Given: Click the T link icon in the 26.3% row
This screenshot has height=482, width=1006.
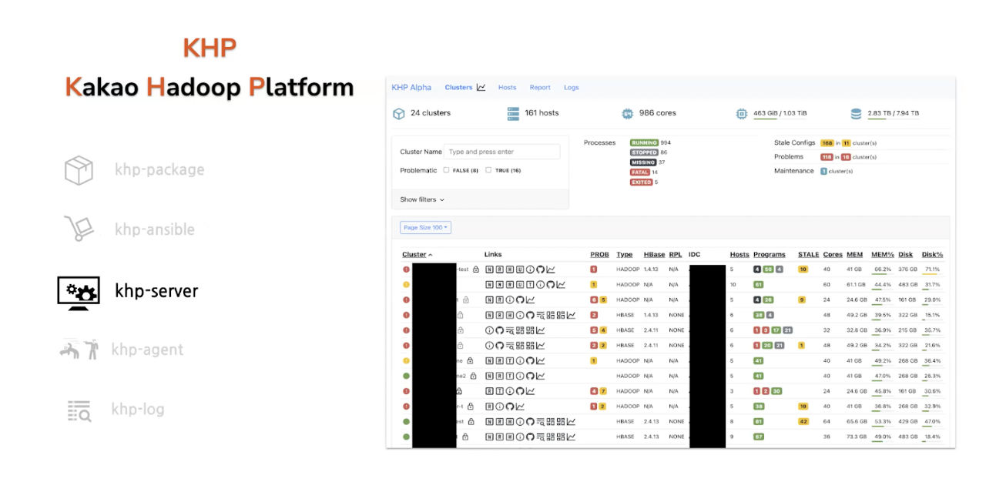Looking at the screenshot, I should click(510, 376).
